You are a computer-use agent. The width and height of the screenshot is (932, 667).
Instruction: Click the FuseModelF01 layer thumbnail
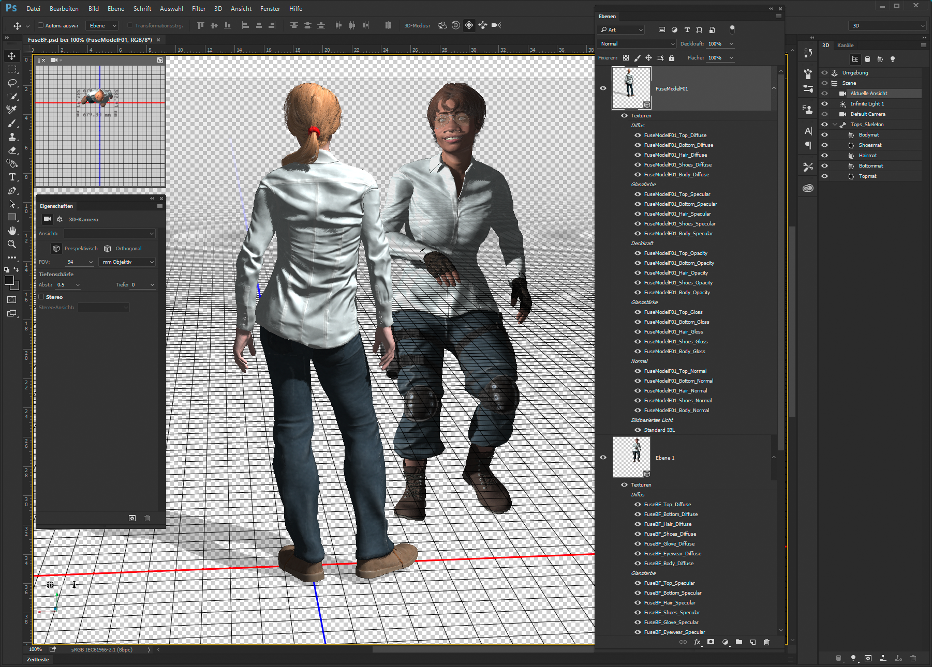click(631, 88)
